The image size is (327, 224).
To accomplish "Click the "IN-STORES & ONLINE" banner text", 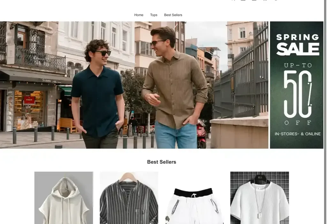I will point(297,134).
